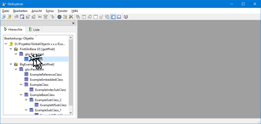This screenshot has width=261, height=124.
Task: Collapse the ExampleClass node
Action: (x=21, y=85)
